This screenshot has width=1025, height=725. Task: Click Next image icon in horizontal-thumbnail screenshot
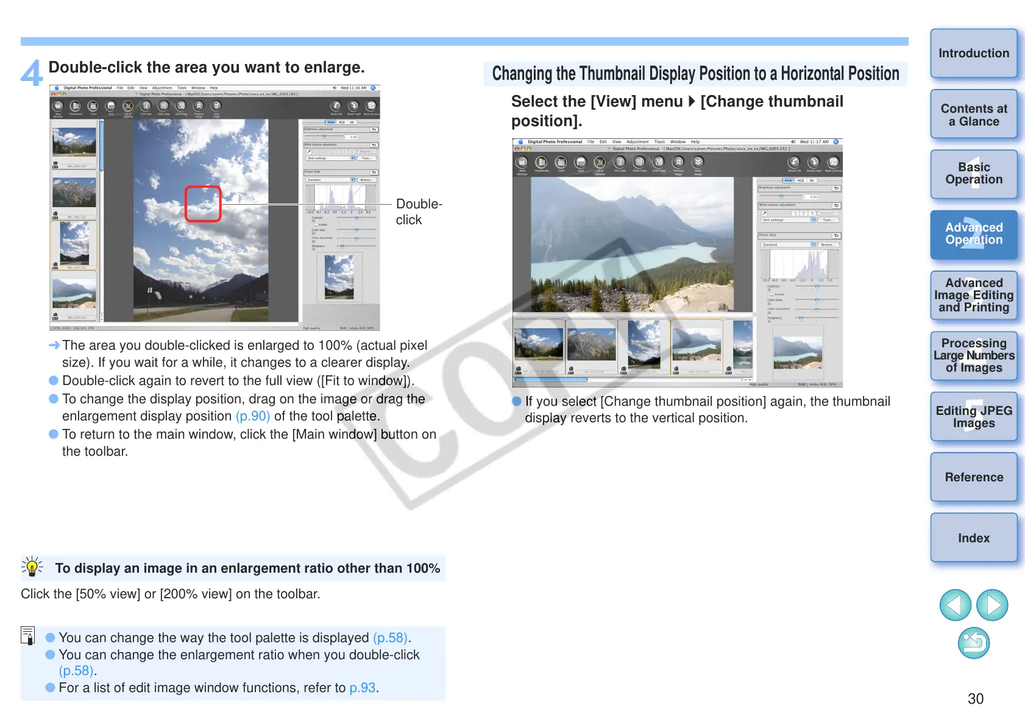(x=698, y=163)
